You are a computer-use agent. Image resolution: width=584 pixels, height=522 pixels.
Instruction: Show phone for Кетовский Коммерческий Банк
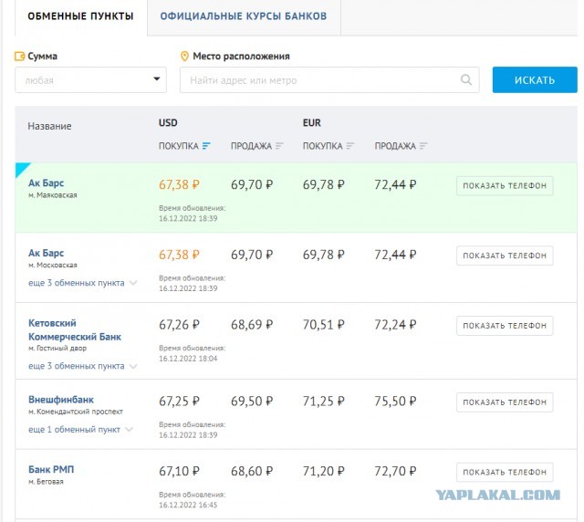(x=505, y=326)
